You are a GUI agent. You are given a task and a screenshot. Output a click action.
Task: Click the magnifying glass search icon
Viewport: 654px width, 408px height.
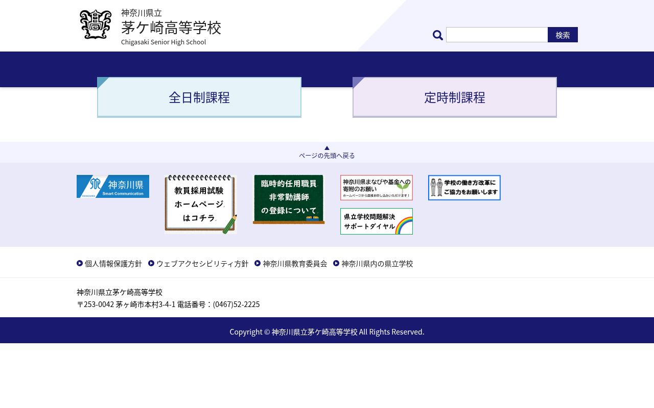point(438,35)
